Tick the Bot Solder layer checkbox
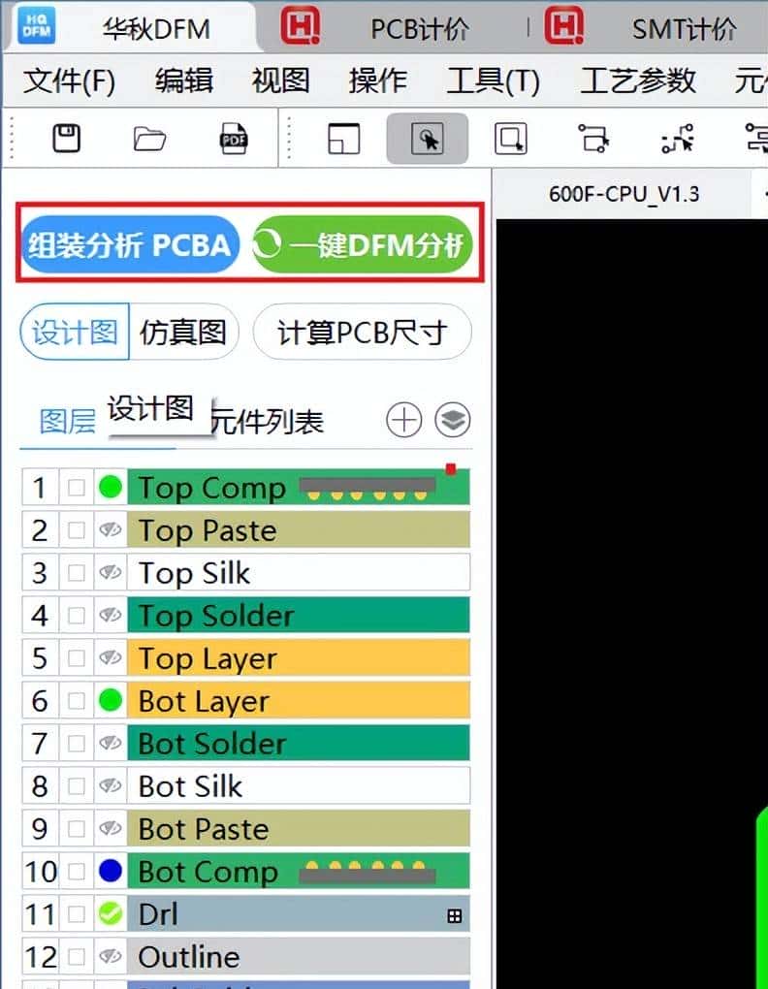The width and height of the screenshot is (768, 989). (x=77, y=743)
